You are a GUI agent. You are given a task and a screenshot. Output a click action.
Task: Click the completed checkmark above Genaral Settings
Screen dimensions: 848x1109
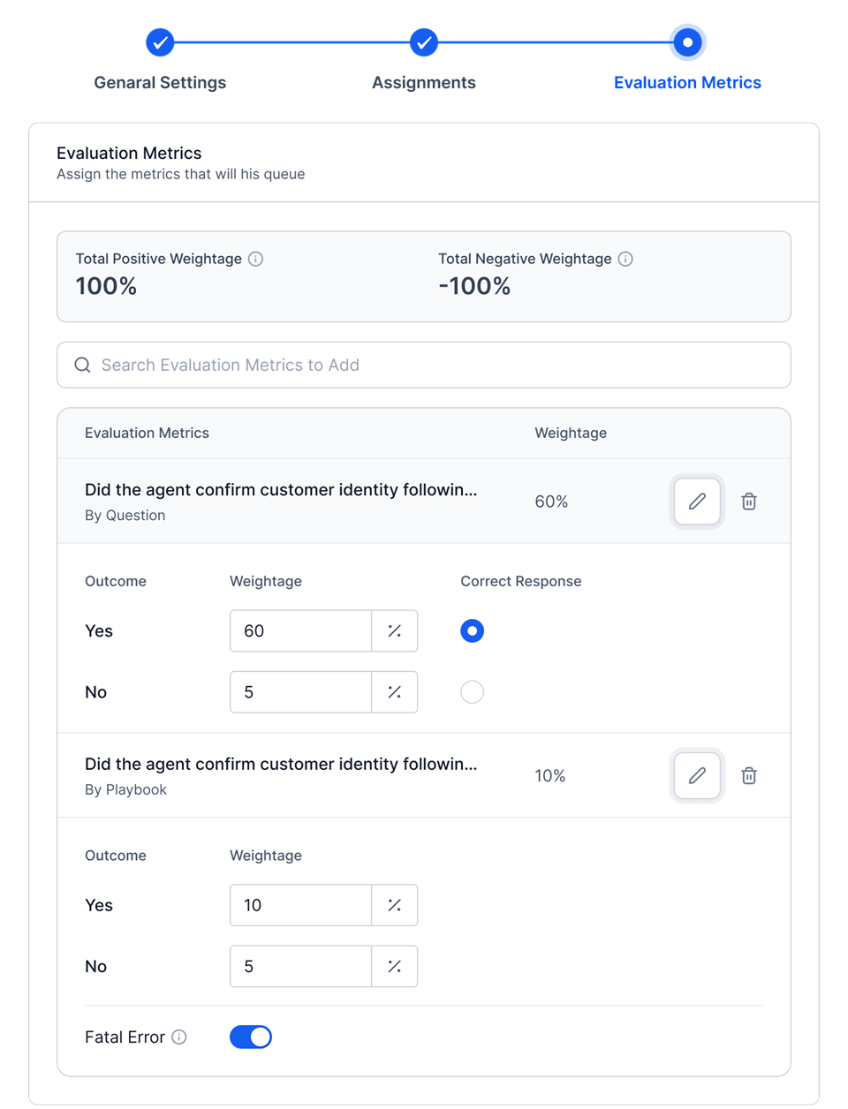tap(160, 41)
